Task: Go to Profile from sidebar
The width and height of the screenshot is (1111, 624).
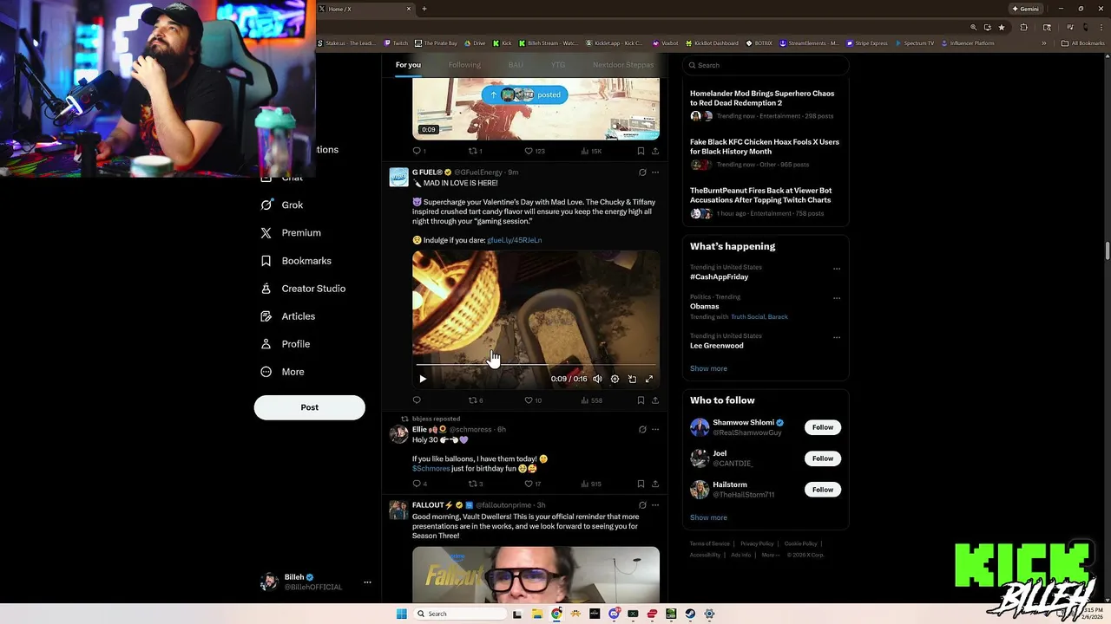Action: click(286, 344)
